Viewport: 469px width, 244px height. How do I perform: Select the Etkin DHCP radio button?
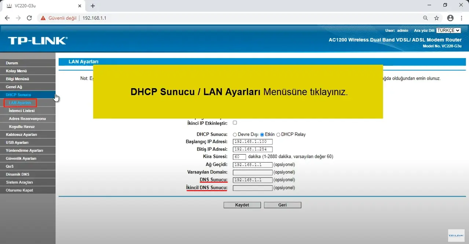pyautogui.click(x=262, y=135)
